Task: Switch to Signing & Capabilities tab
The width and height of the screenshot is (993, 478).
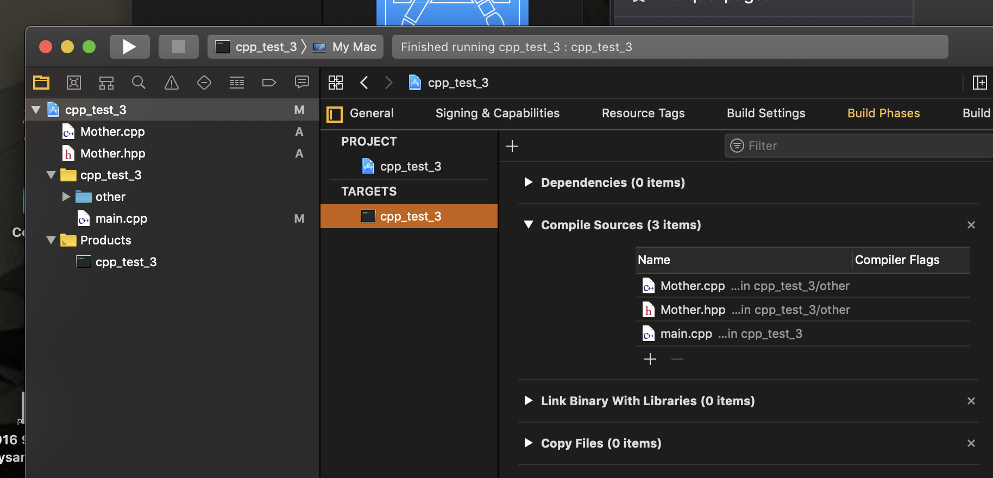Action: (x=498, y=113)
